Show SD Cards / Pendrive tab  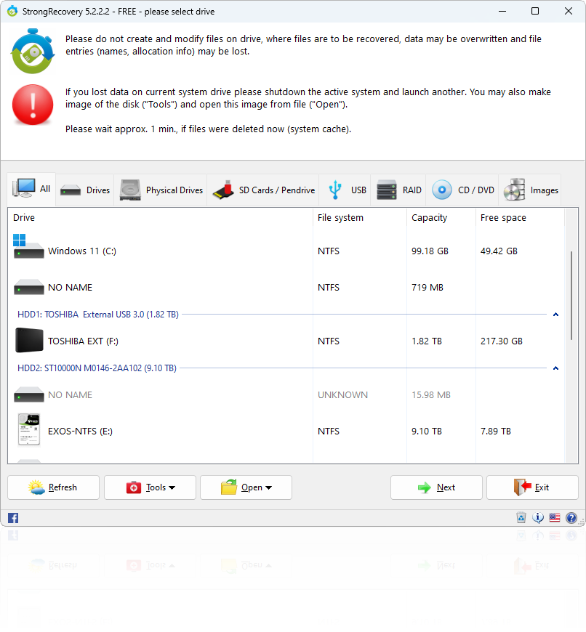(x=263, y=190)
